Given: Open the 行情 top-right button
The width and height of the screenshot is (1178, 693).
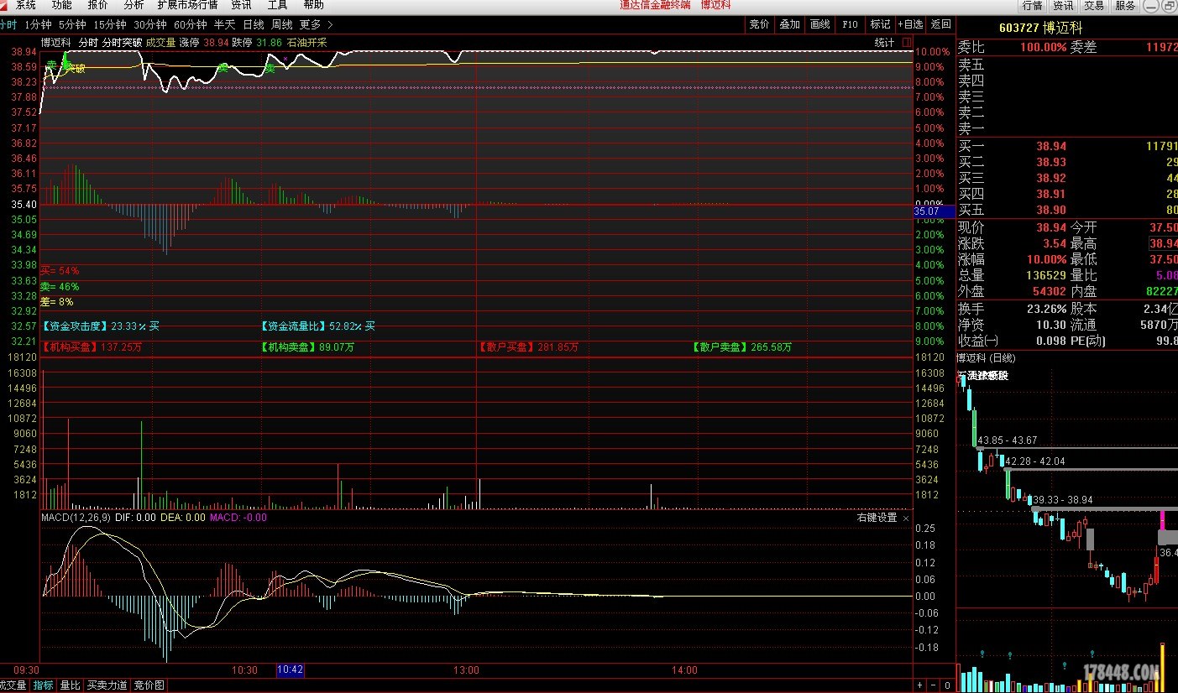Looking at the screenshot, I should coord(1032,5).
